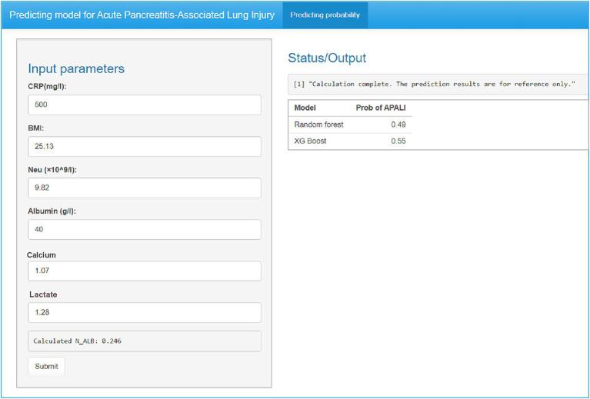The width and height of the screenshot is (590, 399).
Task: Click the Prob of APALI column header
Action: pyautogui.click(x=380, y=108)
